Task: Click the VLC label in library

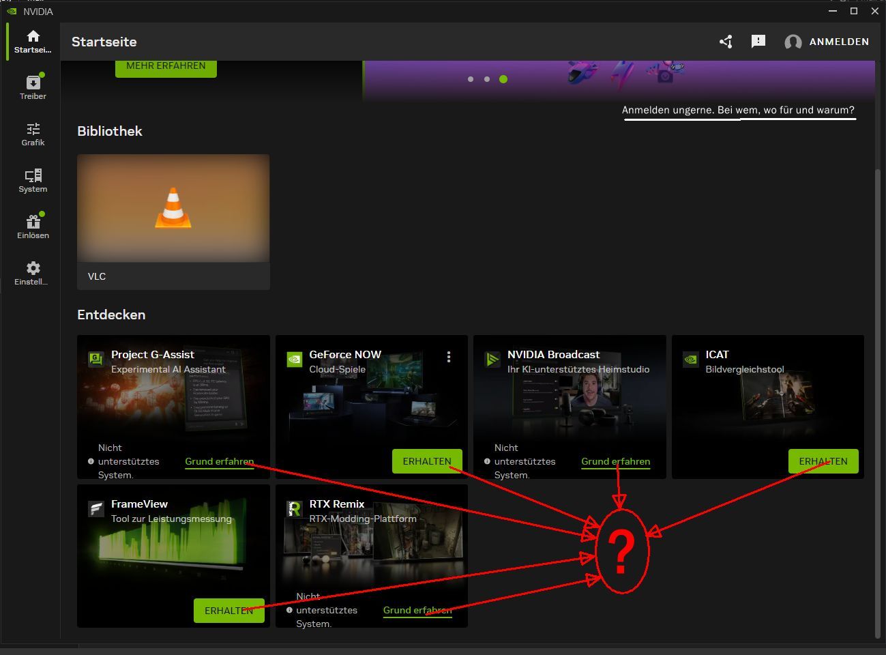Action: click(x=97, y=276)
